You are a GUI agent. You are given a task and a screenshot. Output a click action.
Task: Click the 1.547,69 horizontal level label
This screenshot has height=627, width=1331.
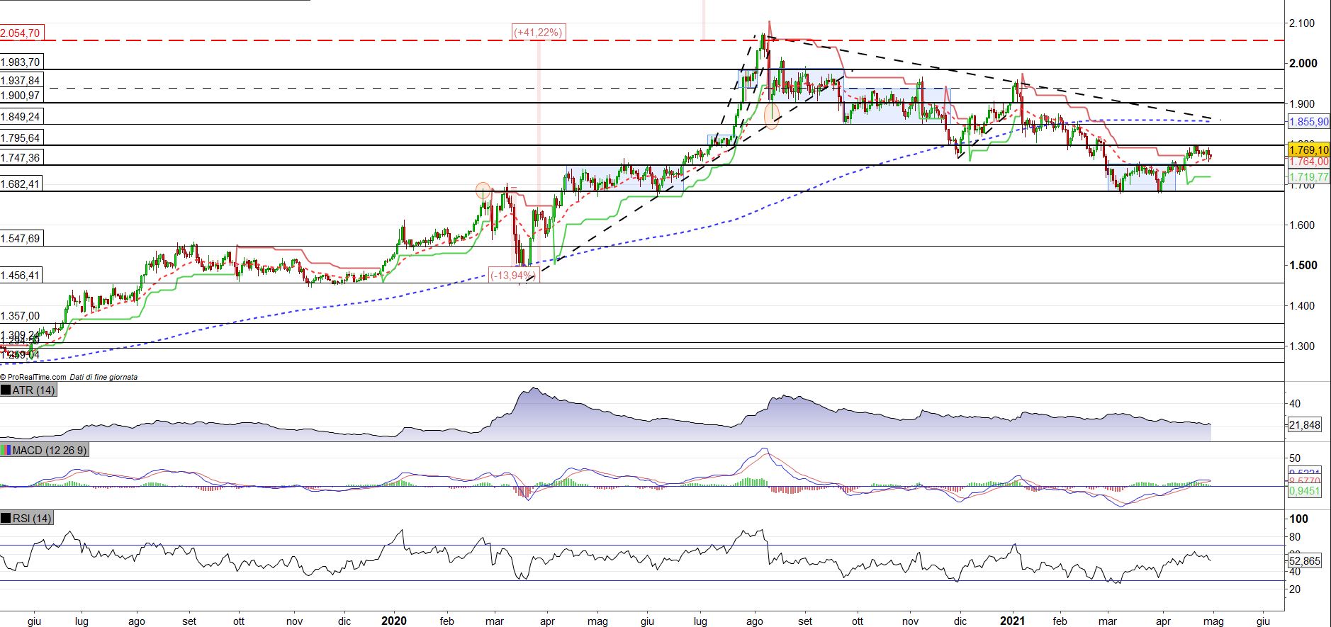[21, 239]
